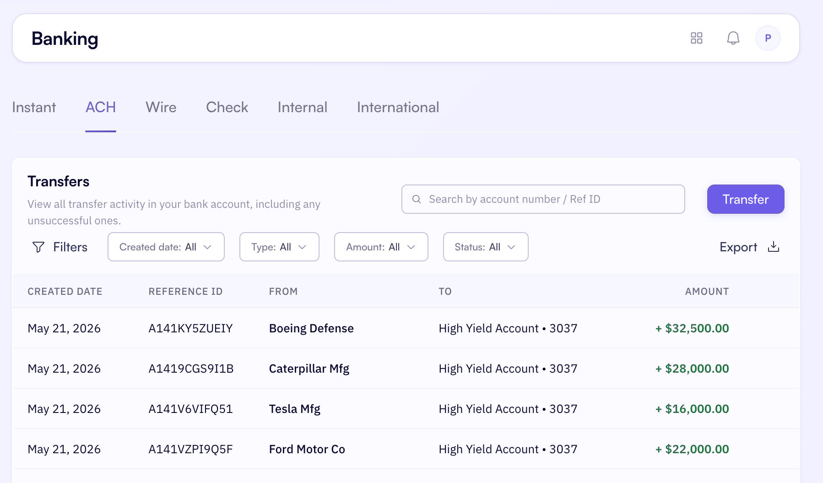The image size is (823, 483).
Task: Open profile avatar P
Action: pos(768,38)
